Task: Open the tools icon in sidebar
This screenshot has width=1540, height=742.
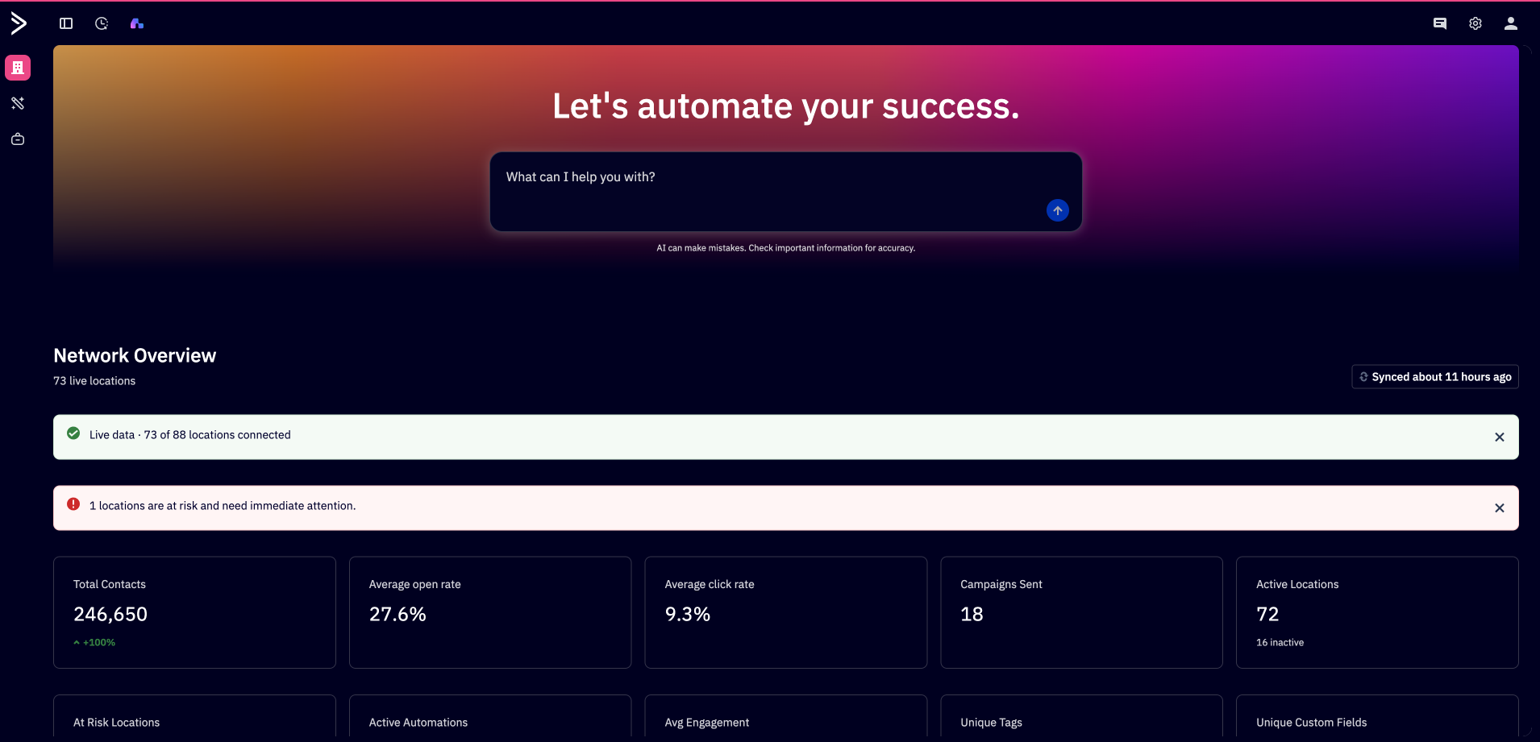Action: click(18, 103)
